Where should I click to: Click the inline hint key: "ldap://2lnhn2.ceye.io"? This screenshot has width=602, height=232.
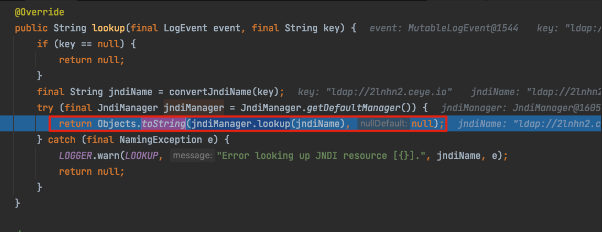coord(375,92)
